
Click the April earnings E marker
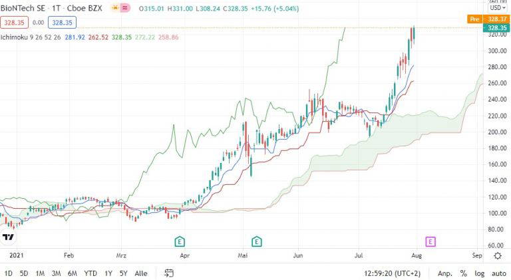tap(180, 241)
